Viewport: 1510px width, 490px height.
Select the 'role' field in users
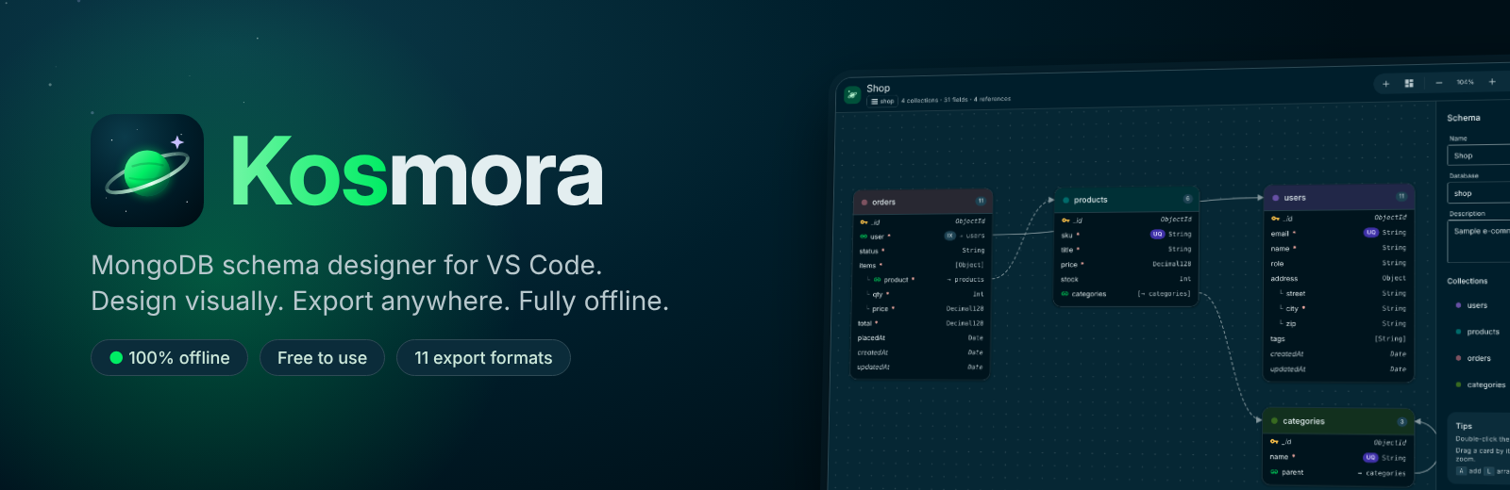1338,264
